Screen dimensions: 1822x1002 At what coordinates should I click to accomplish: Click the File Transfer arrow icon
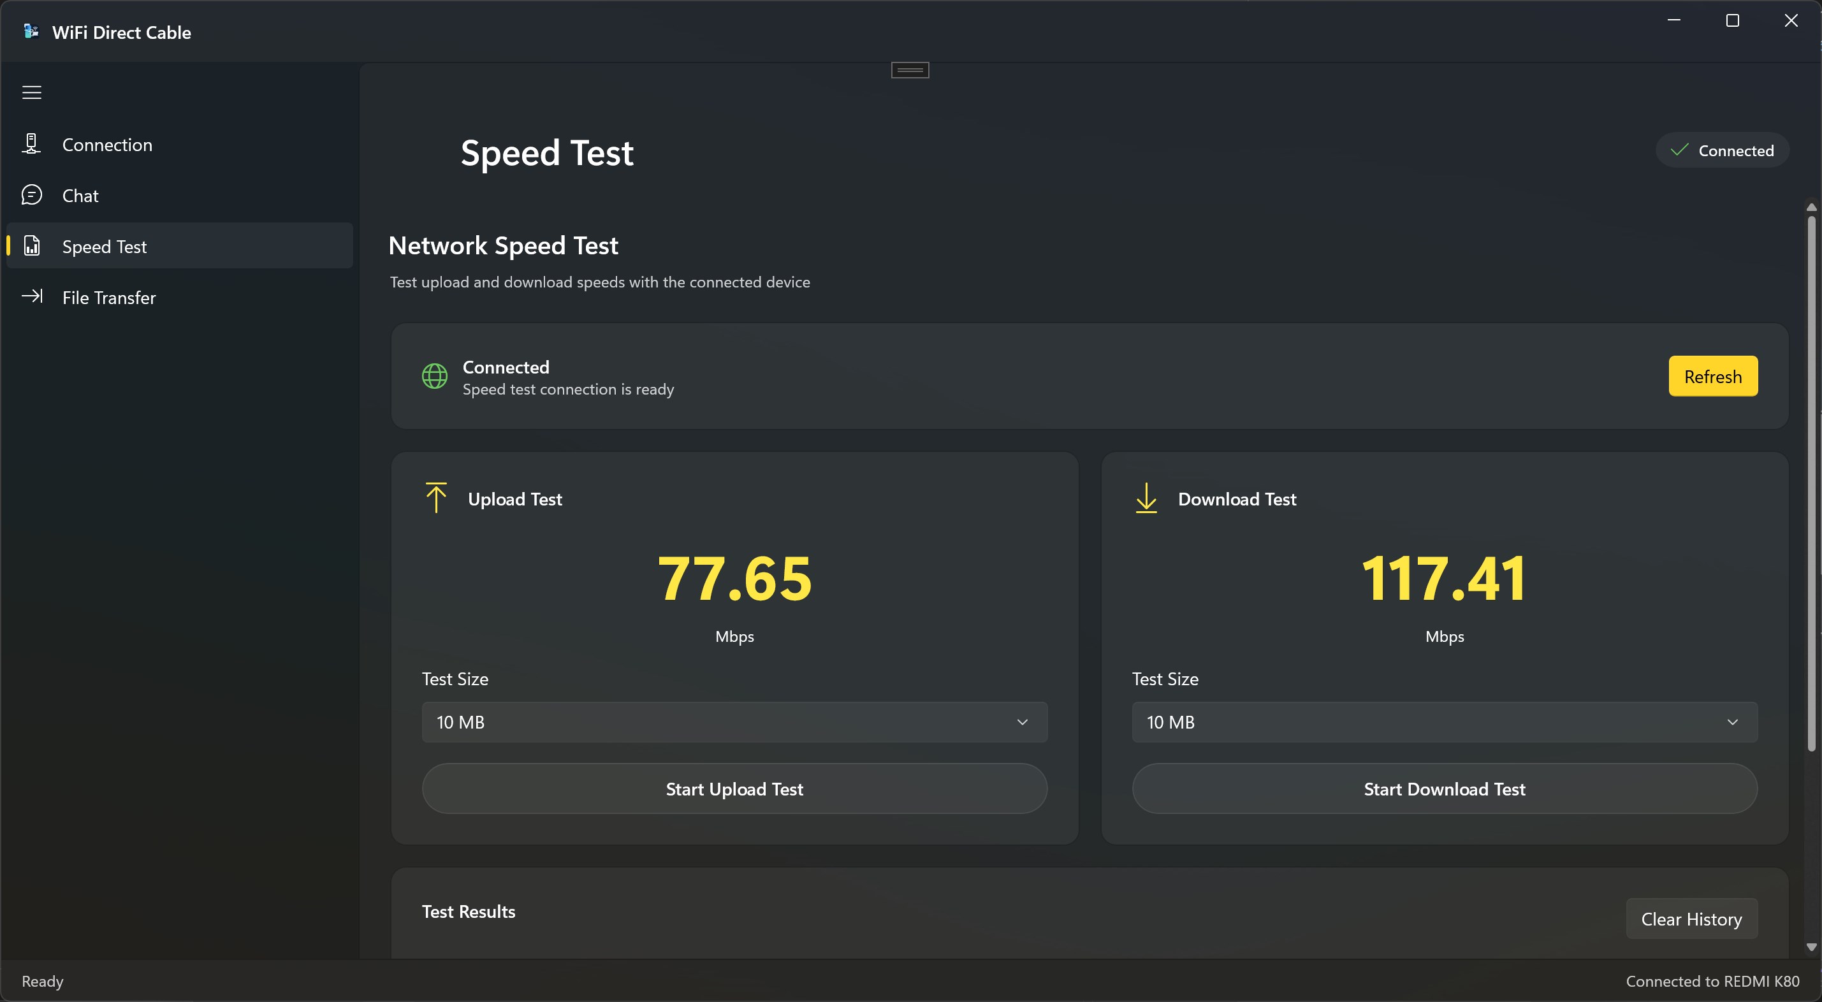pyautogui.click(x=33, y=296)
